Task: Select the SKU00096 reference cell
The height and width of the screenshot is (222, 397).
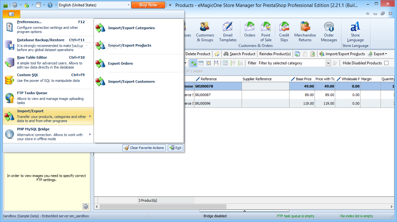Action: click(218, 103)
